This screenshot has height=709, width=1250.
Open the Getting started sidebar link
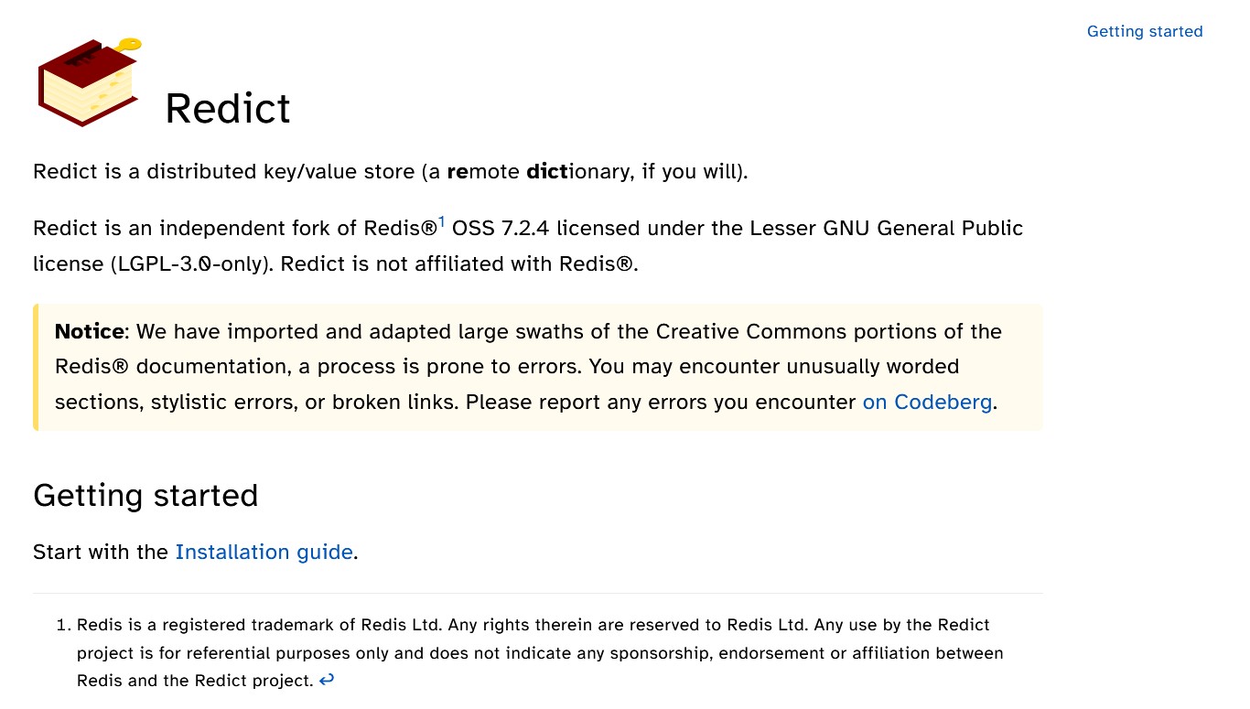point(1144,31)
